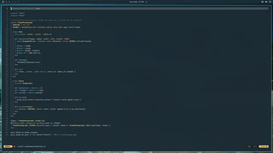The image size is (273, 153).
Task: Click the require "time" line
Action: click(x=17, y=15)
